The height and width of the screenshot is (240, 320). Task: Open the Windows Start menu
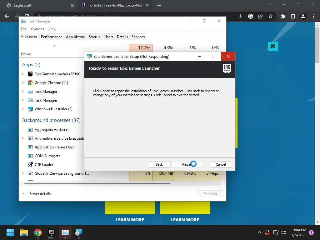[x=10, y=232]
